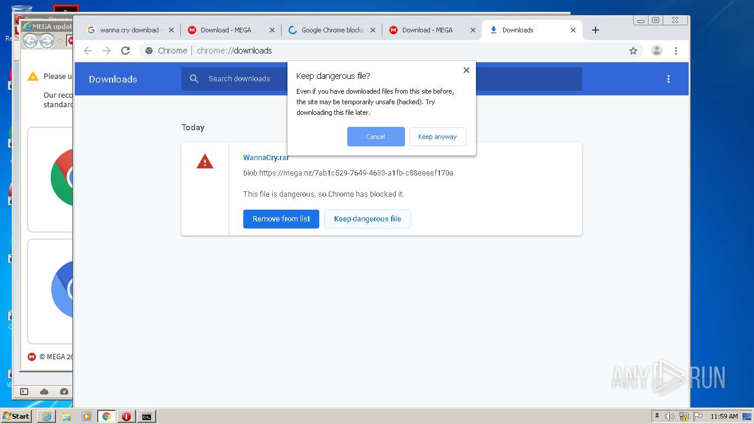Close the first Download - MEGA tab
This screenshot has width=754, height=424.
click(x=272, y=30)
